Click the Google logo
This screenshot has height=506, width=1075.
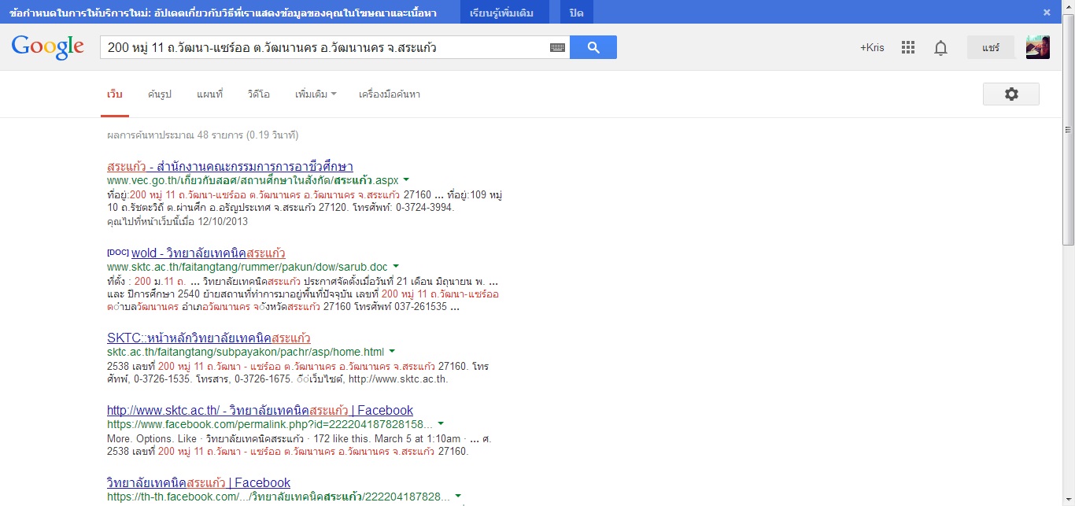[48, 47]
